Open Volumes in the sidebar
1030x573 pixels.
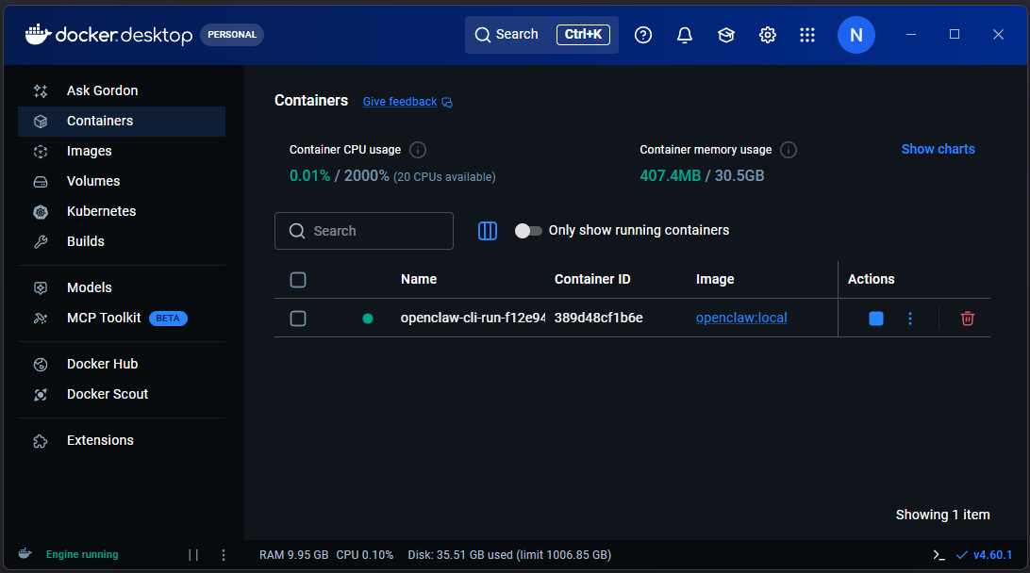[x=93, y=181]
